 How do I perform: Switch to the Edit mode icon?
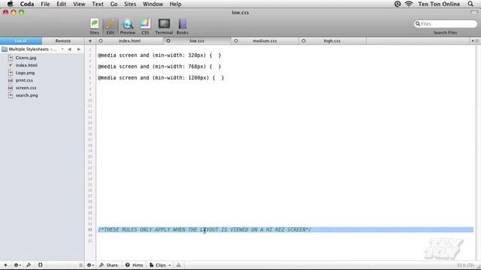pyautogui.click(x=110, y=26)
